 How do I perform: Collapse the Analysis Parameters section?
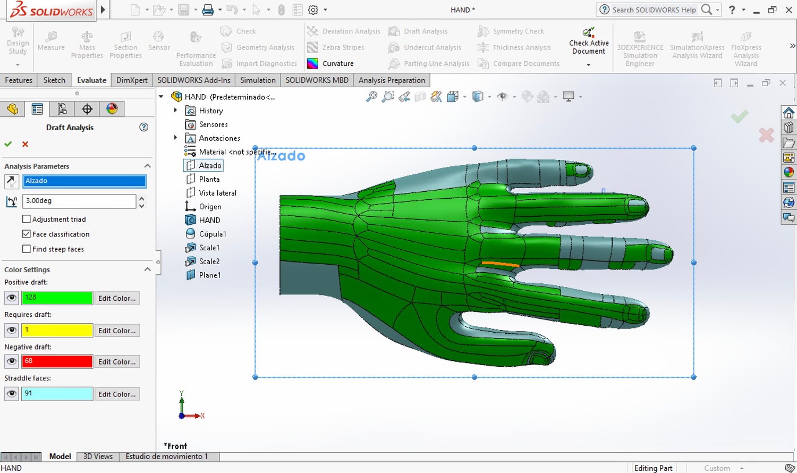tap(147, 166)
